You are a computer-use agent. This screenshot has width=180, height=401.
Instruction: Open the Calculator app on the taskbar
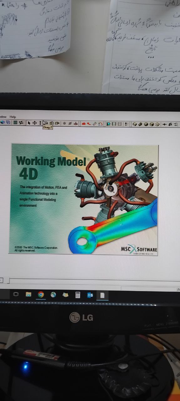tap(78, 295)
